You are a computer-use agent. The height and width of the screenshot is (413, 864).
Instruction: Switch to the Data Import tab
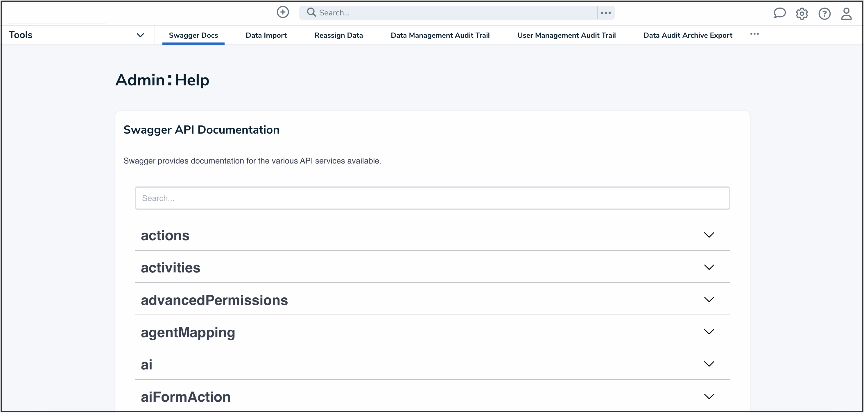tap(266, 35)
